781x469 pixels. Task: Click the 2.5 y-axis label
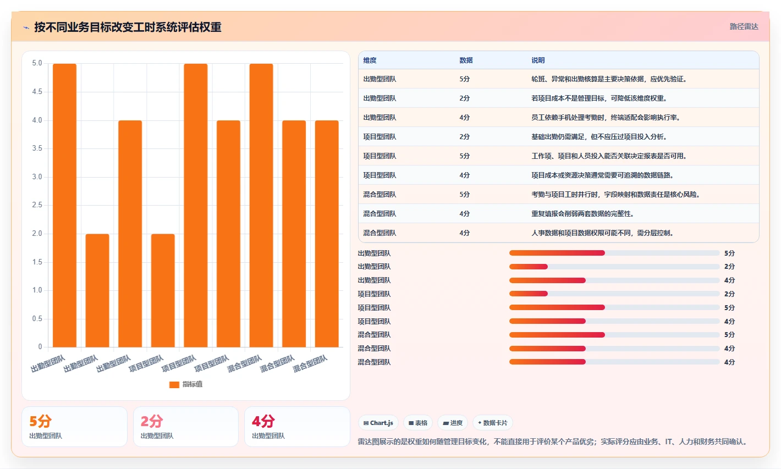pyautogui.click(x=37, y=205)
